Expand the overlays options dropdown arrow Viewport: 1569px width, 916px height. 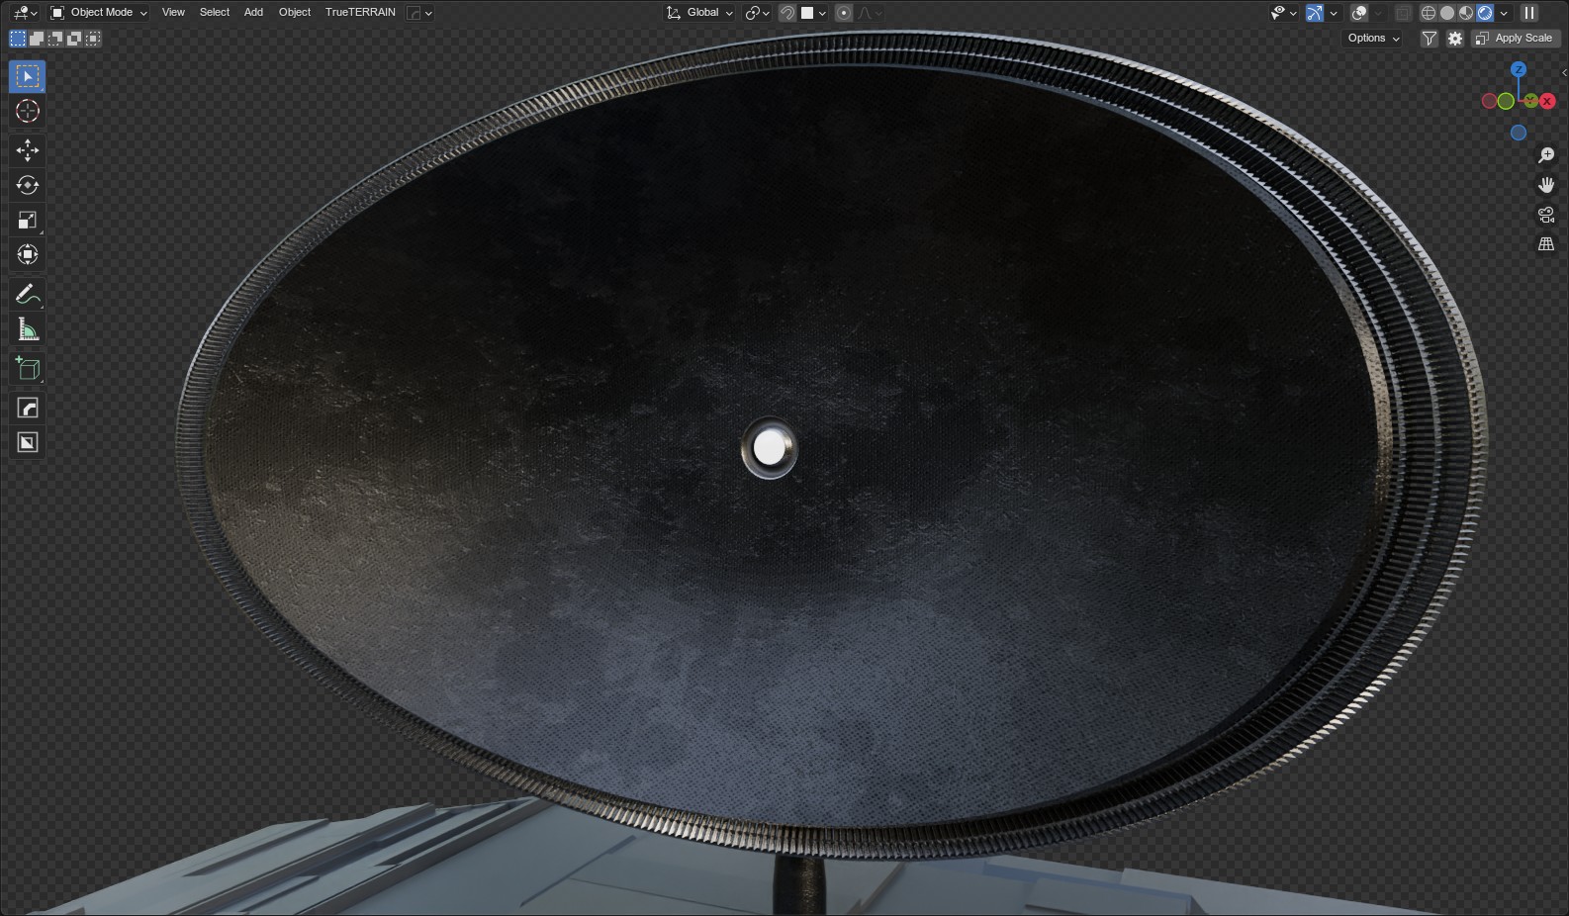(1378, 13)
